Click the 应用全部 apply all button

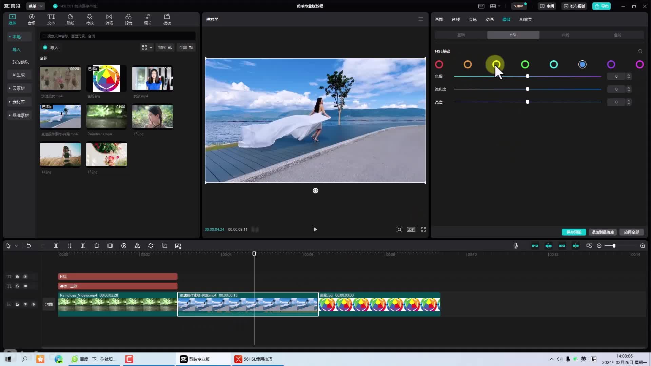[x=632, y=232]
